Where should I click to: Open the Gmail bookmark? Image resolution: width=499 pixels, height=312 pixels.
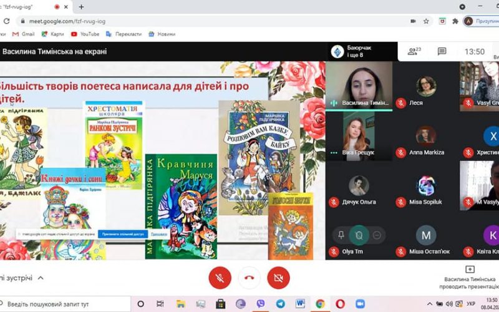point(24,34)
